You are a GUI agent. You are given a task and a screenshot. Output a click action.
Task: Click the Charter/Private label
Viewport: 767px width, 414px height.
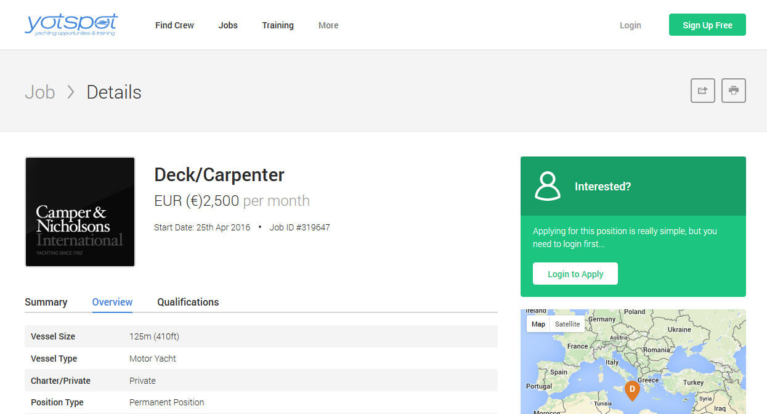pos(60,381)
